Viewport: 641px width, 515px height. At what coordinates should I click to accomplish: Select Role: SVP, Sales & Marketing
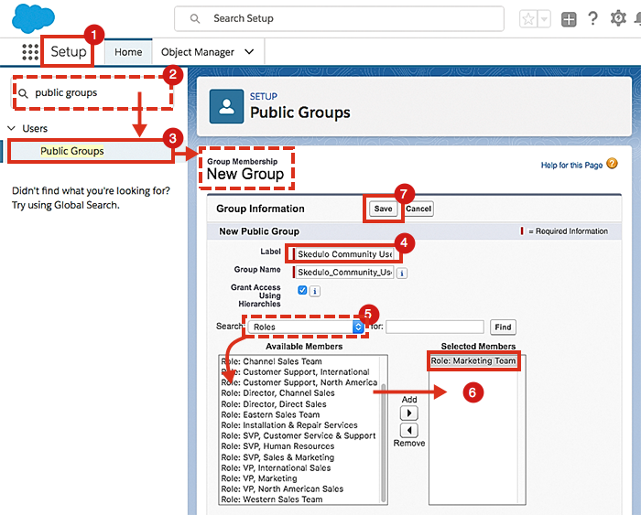[277, 457]
